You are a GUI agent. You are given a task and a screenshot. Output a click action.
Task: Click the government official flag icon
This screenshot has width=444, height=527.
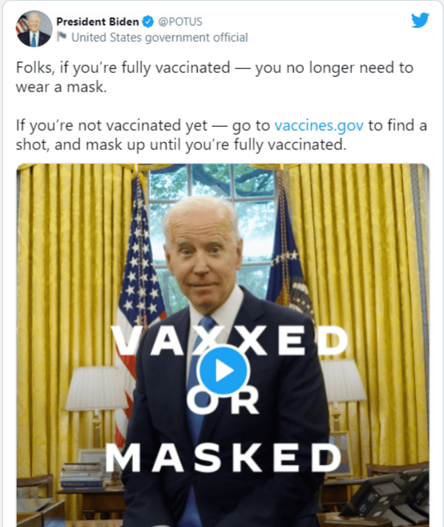[x=62, y=37]
